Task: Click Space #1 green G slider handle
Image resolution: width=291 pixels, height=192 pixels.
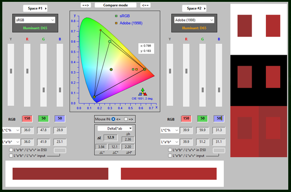Action: (x=43, y=90)
